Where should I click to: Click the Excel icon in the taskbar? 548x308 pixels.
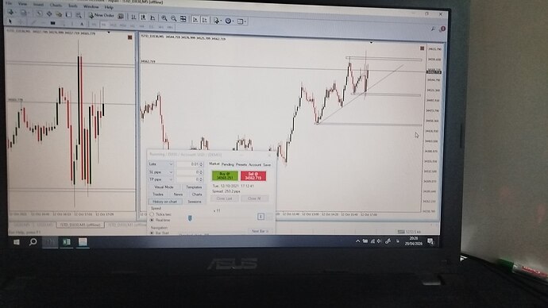pyautogui.click(x=67, y=242)
